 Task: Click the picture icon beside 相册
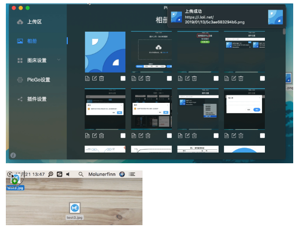point(20,41)
